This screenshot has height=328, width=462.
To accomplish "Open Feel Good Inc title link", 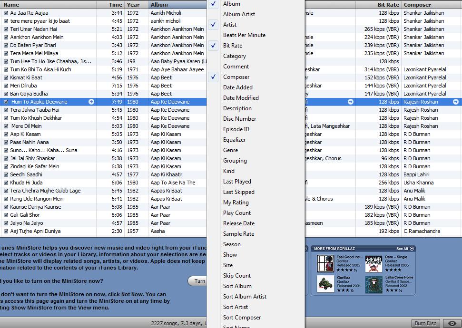I will [x=349, y=257].
